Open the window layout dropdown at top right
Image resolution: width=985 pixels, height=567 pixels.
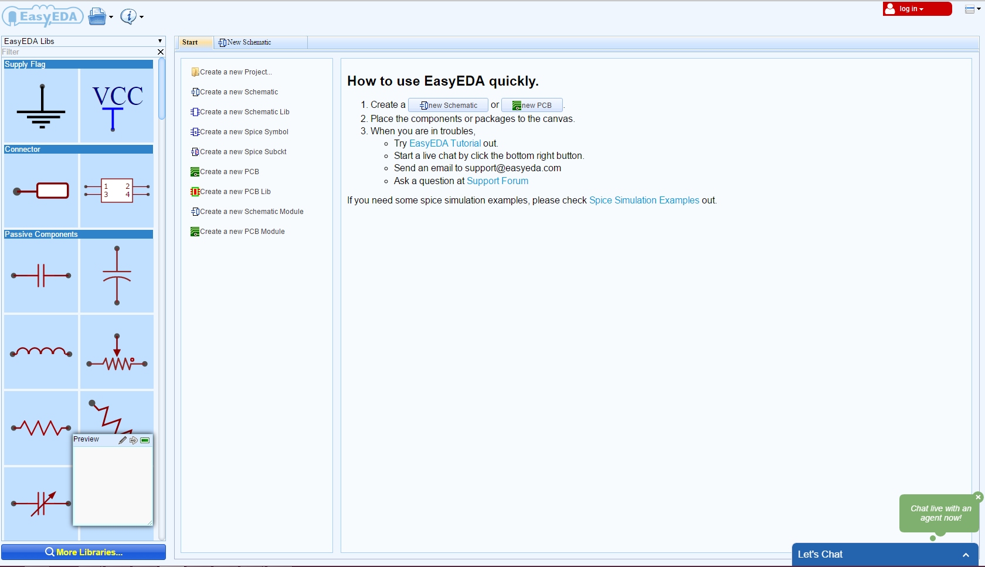[x=973, y=9]
